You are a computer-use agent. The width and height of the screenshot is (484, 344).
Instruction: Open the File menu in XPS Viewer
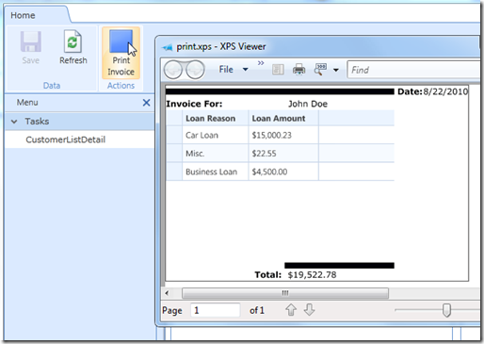click(x=226, y=70)
